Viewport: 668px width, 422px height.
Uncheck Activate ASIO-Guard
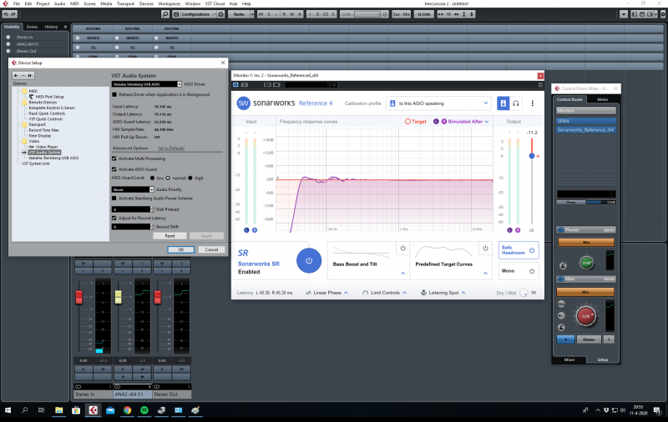pyautogui.click(x=114, y=169)
